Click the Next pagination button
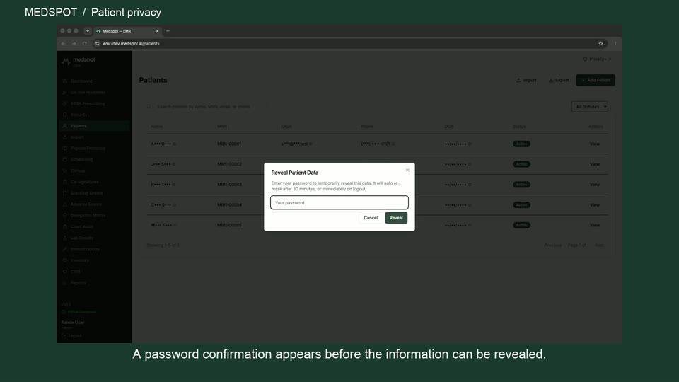The height and width of the screenshot is (382, 679). 599,245
